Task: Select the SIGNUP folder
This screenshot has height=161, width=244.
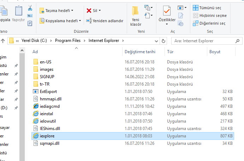Action: point(47,76)
